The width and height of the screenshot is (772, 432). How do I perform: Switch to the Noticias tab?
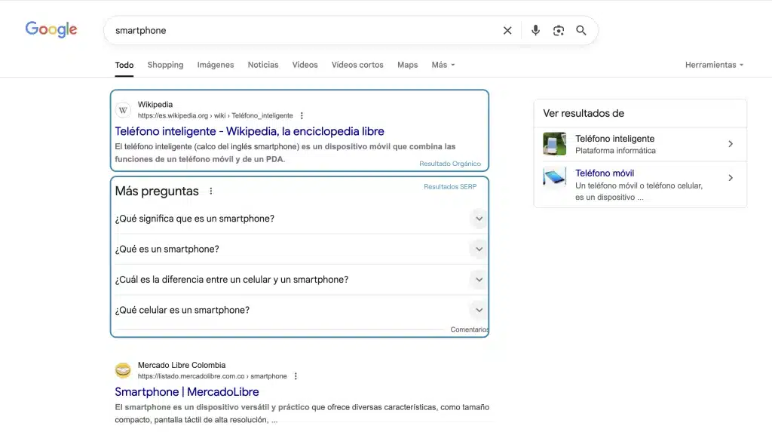coord(263,65)
